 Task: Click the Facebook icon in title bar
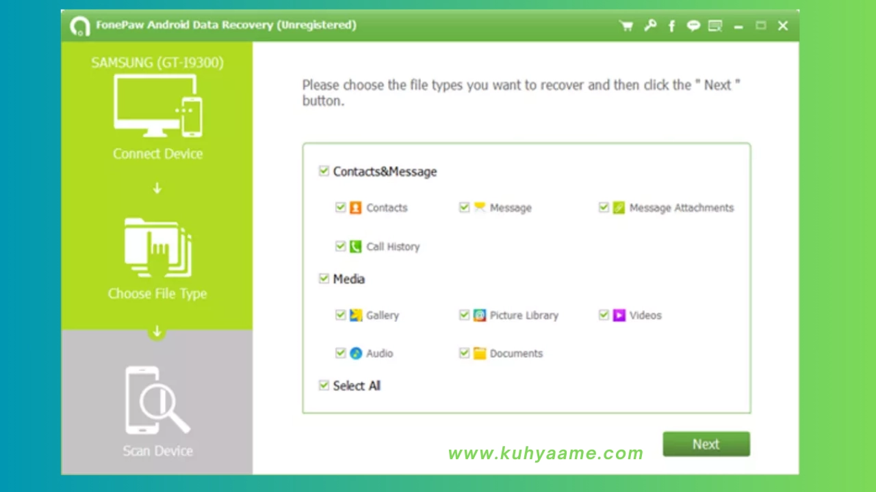point(672,26)
